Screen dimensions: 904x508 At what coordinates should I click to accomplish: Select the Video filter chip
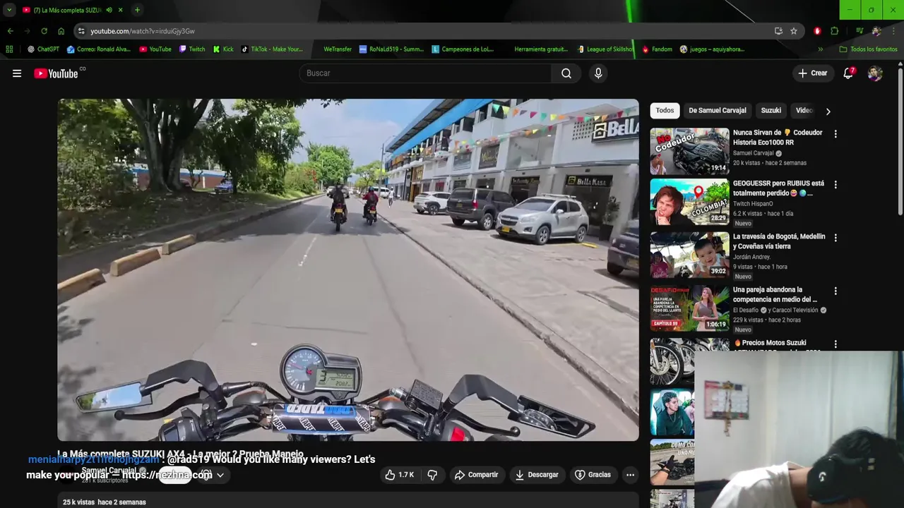coord(804,111)
